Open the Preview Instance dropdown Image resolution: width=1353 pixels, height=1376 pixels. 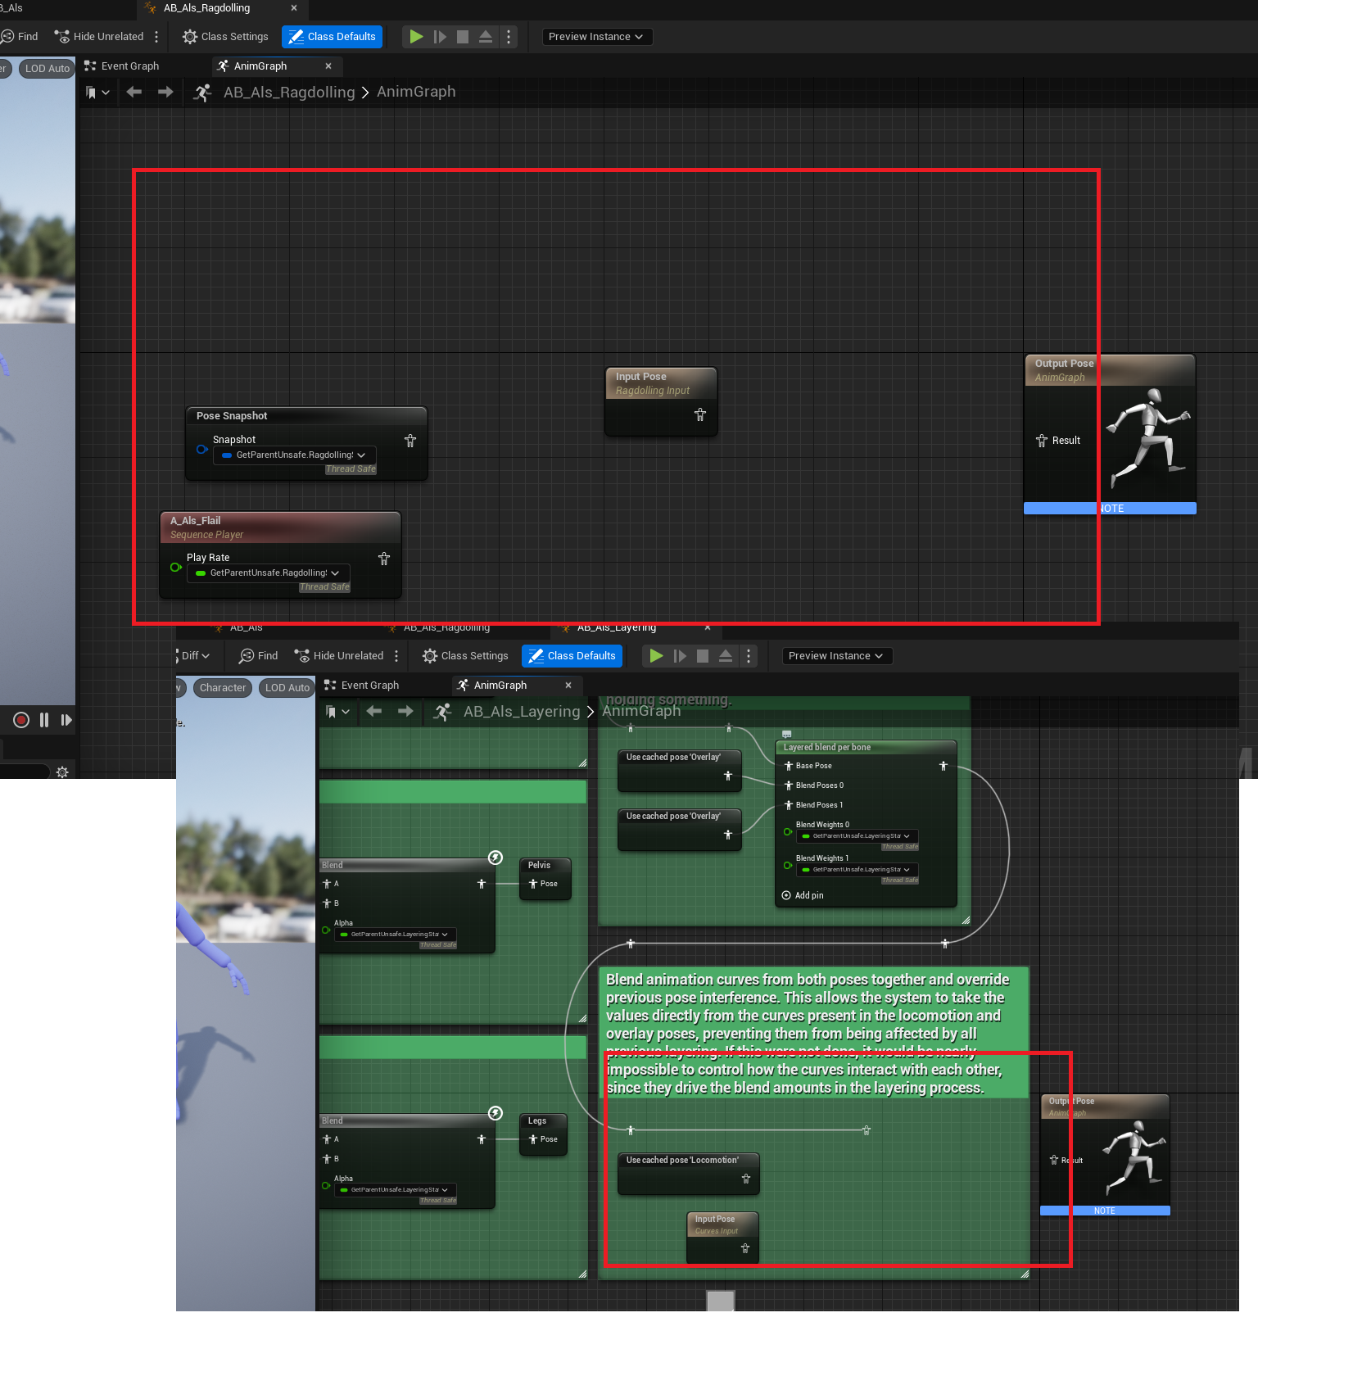pyautogui.click(x=596, y=36)
